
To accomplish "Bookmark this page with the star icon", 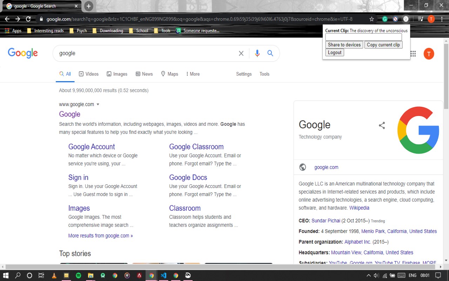I will (371, 19).
